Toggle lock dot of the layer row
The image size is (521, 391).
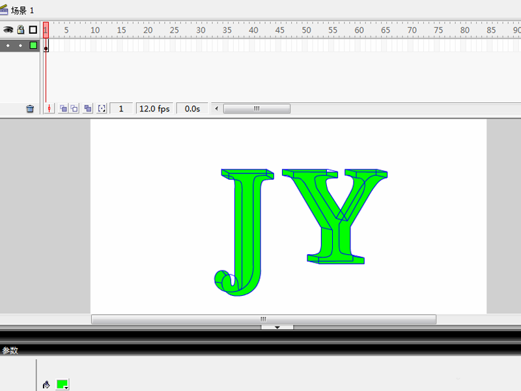coord(21,46)
